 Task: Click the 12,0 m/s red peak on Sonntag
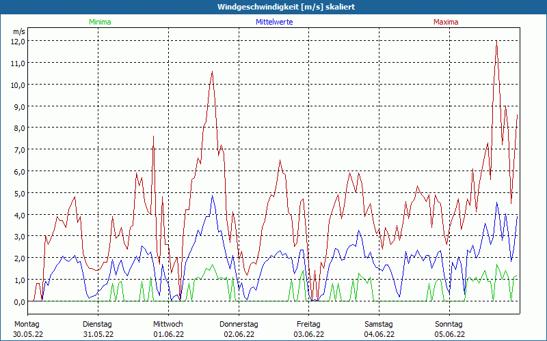coord(496,41)
